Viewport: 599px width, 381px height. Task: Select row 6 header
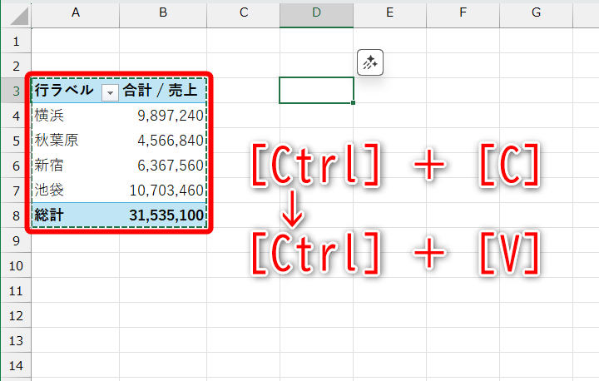pyautogui.click(x=16, y=166)
